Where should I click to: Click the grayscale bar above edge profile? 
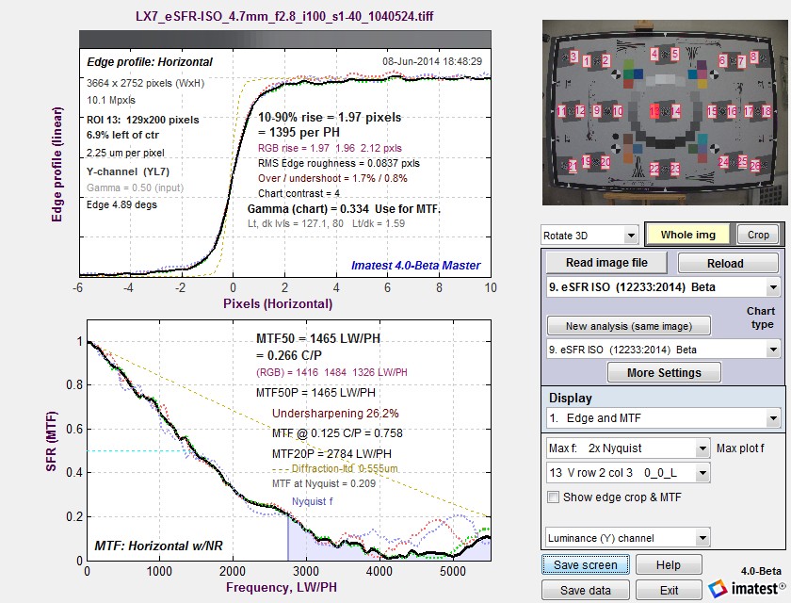[285, 40]
